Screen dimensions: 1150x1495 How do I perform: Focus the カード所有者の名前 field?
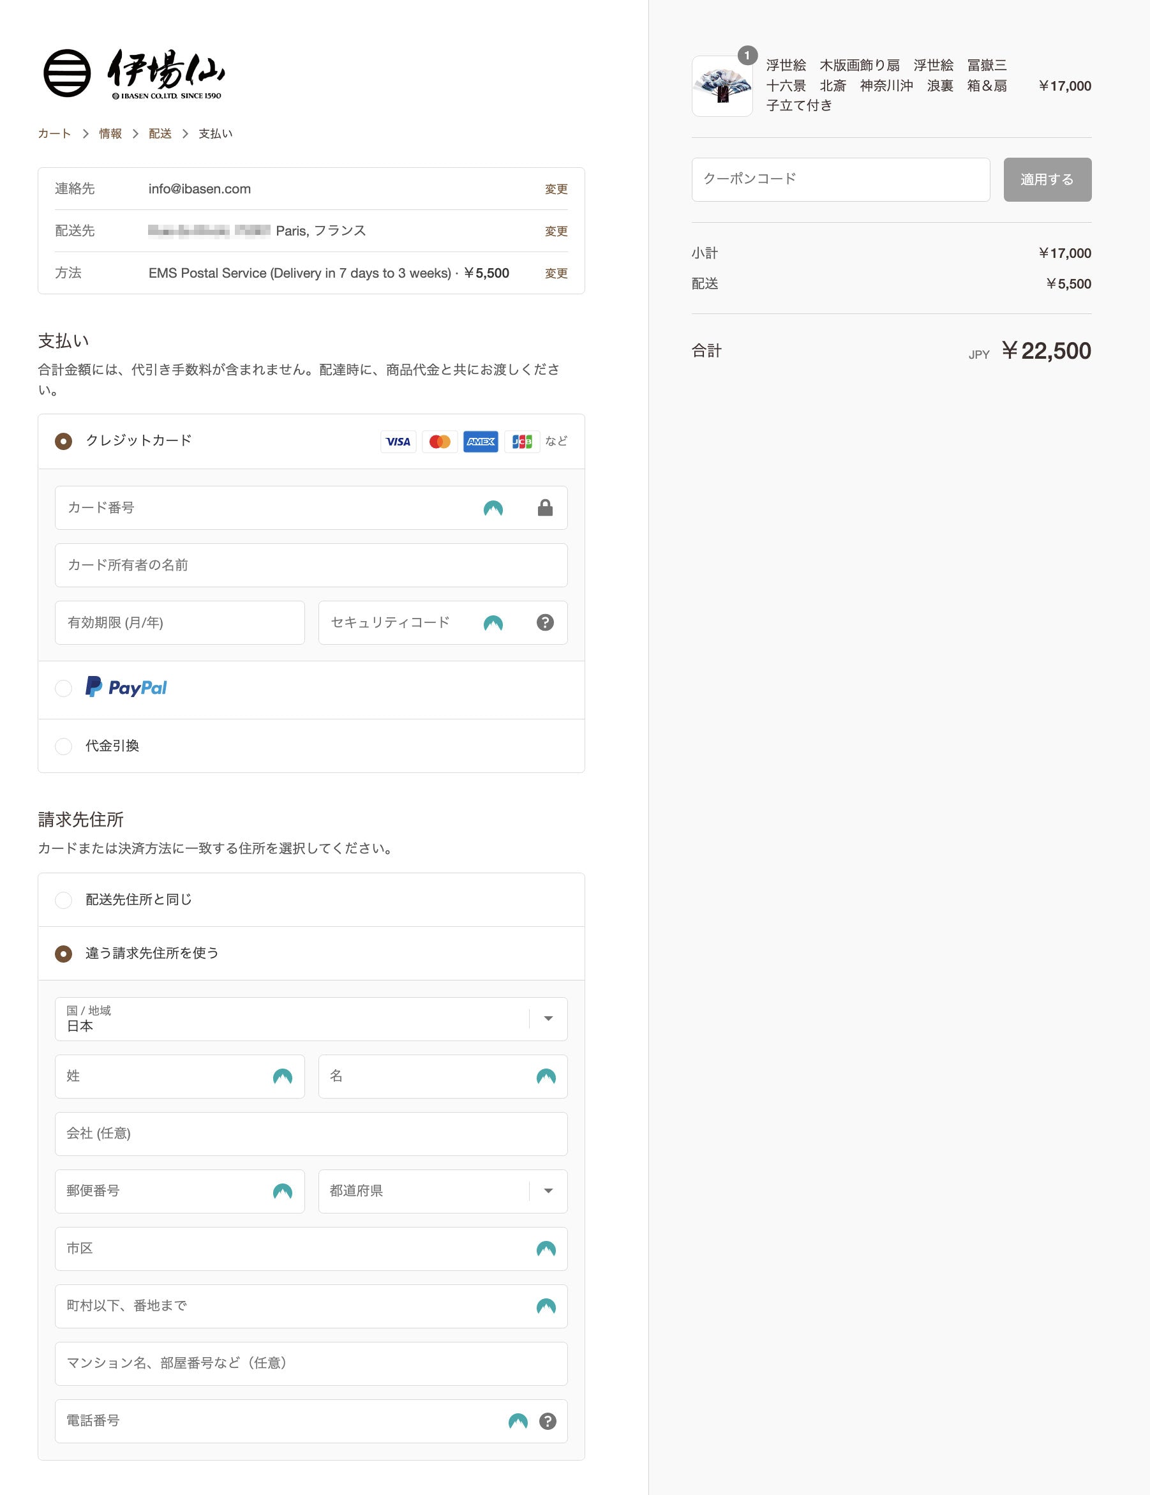point(311,566)
